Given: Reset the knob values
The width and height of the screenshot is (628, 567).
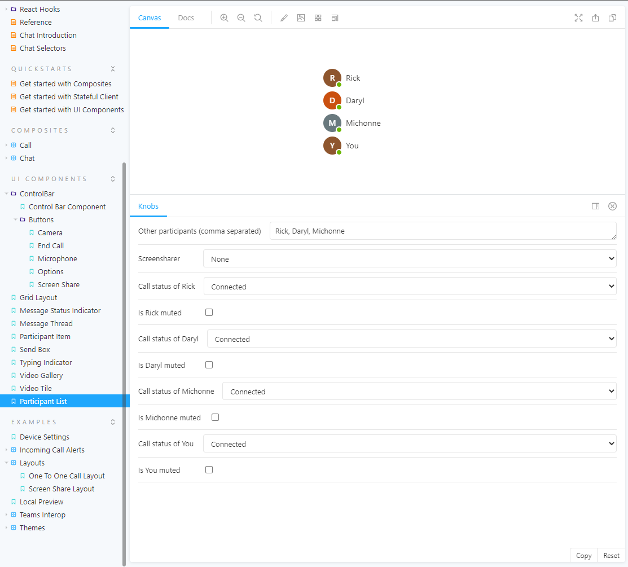Looking at the screenshot, I should [x=611, y=555].
